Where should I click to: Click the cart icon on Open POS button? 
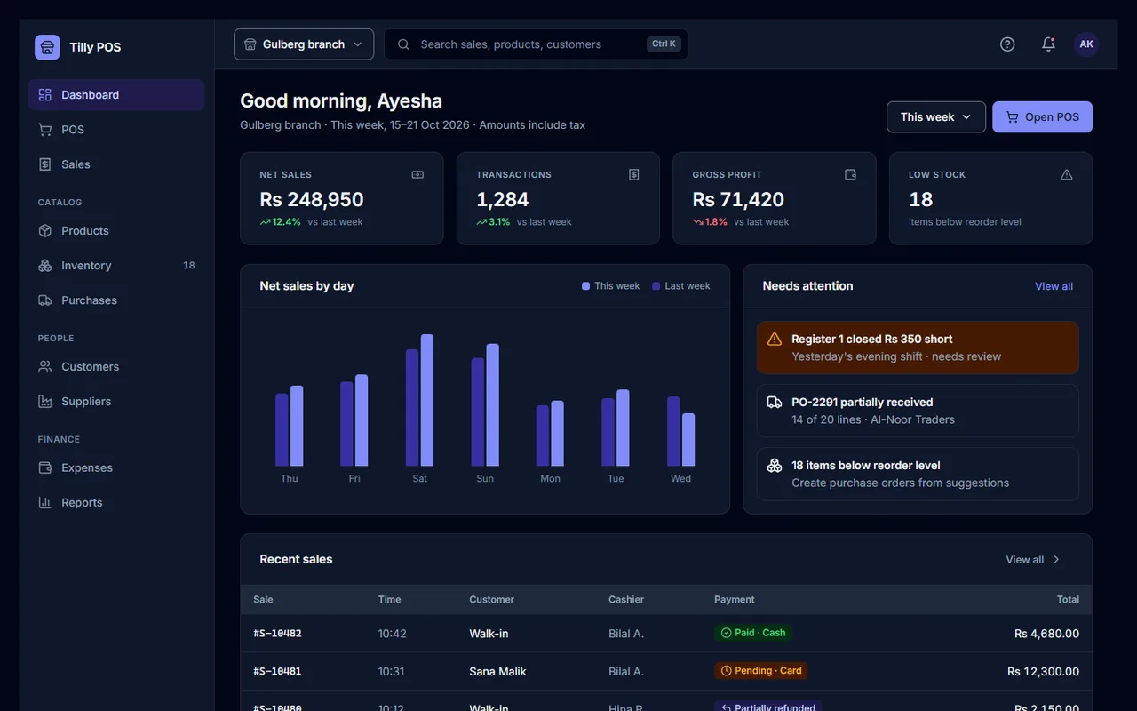click(x=1012, y=117)
